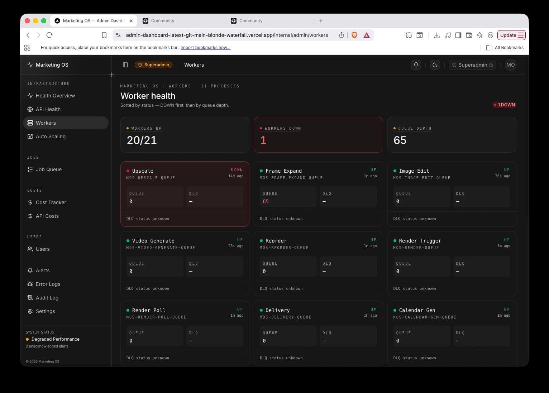Open Health Overview in sidebar

click(x=66, y=96)
